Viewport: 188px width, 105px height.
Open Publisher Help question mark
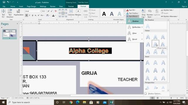click(166, 2)
